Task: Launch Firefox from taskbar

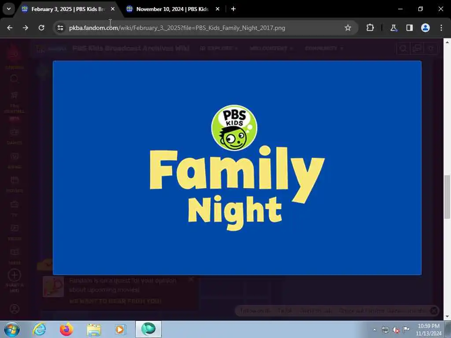Action: tap(67, 329)
